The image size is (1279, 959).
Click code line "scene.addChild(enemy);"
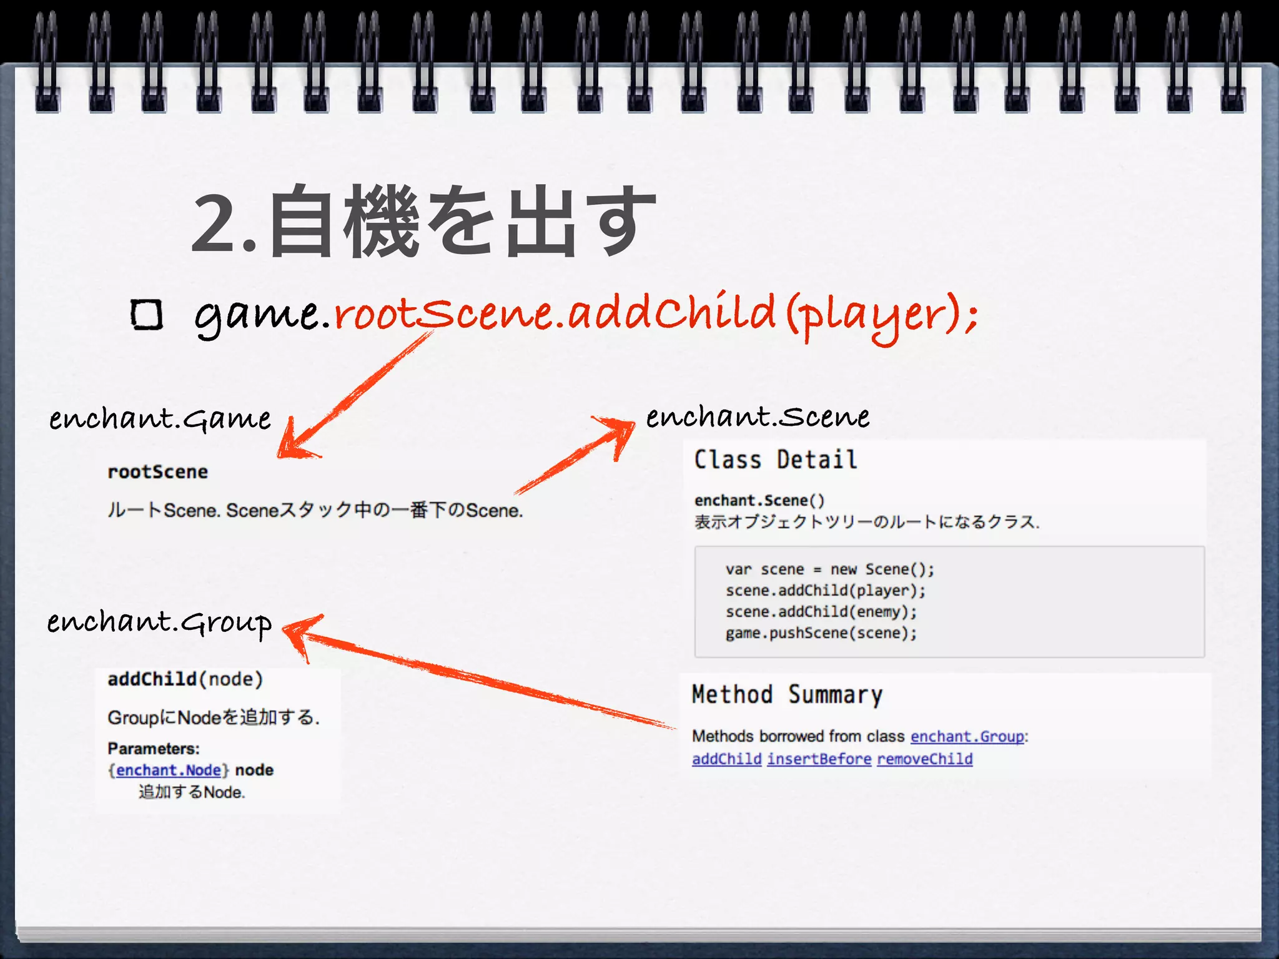pyautogui.click(x=821, y=612)
